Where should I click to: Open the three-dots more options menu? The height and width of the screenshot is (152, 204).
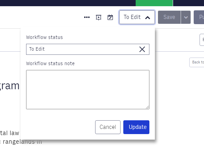coord(87,17)
